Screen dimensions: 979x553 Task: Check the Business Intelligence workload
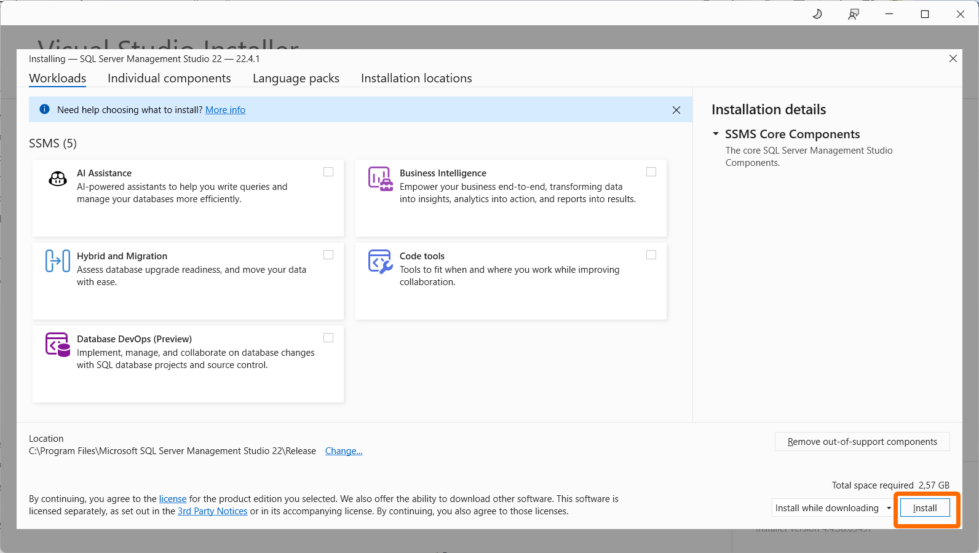651,172
